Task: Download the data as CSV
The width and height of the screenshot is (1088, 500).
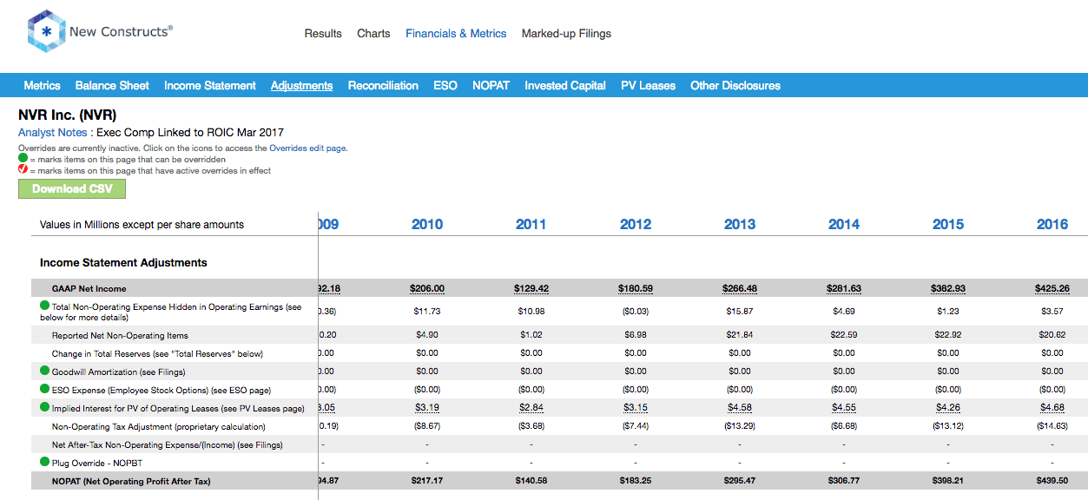Action: point(72,188)
